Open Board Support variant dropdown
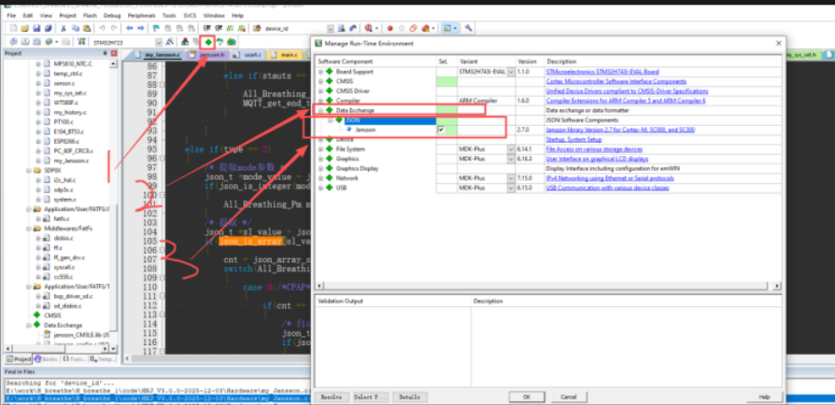 pos(510,72)
